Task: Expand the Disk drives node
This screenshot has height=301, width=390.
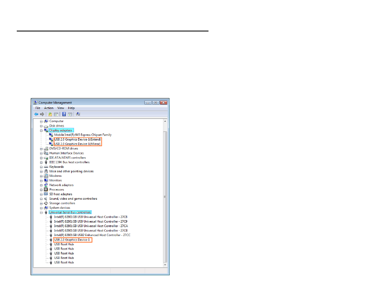Action: pyautogui.click(x=41, y=126)
